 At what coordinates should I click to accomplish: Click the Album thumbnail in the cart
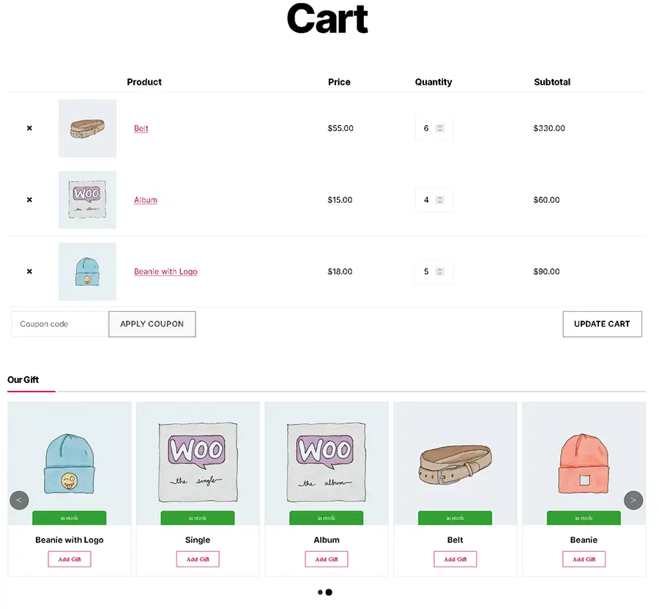pos(87,200)
